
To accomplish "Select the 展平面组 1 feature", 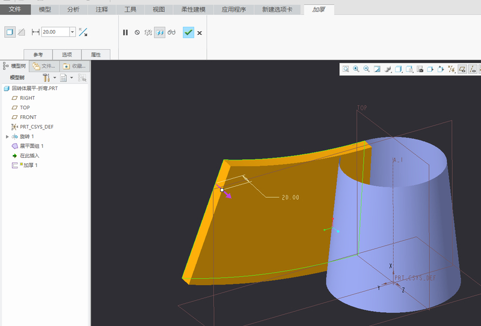I will (x=28, y=146).
